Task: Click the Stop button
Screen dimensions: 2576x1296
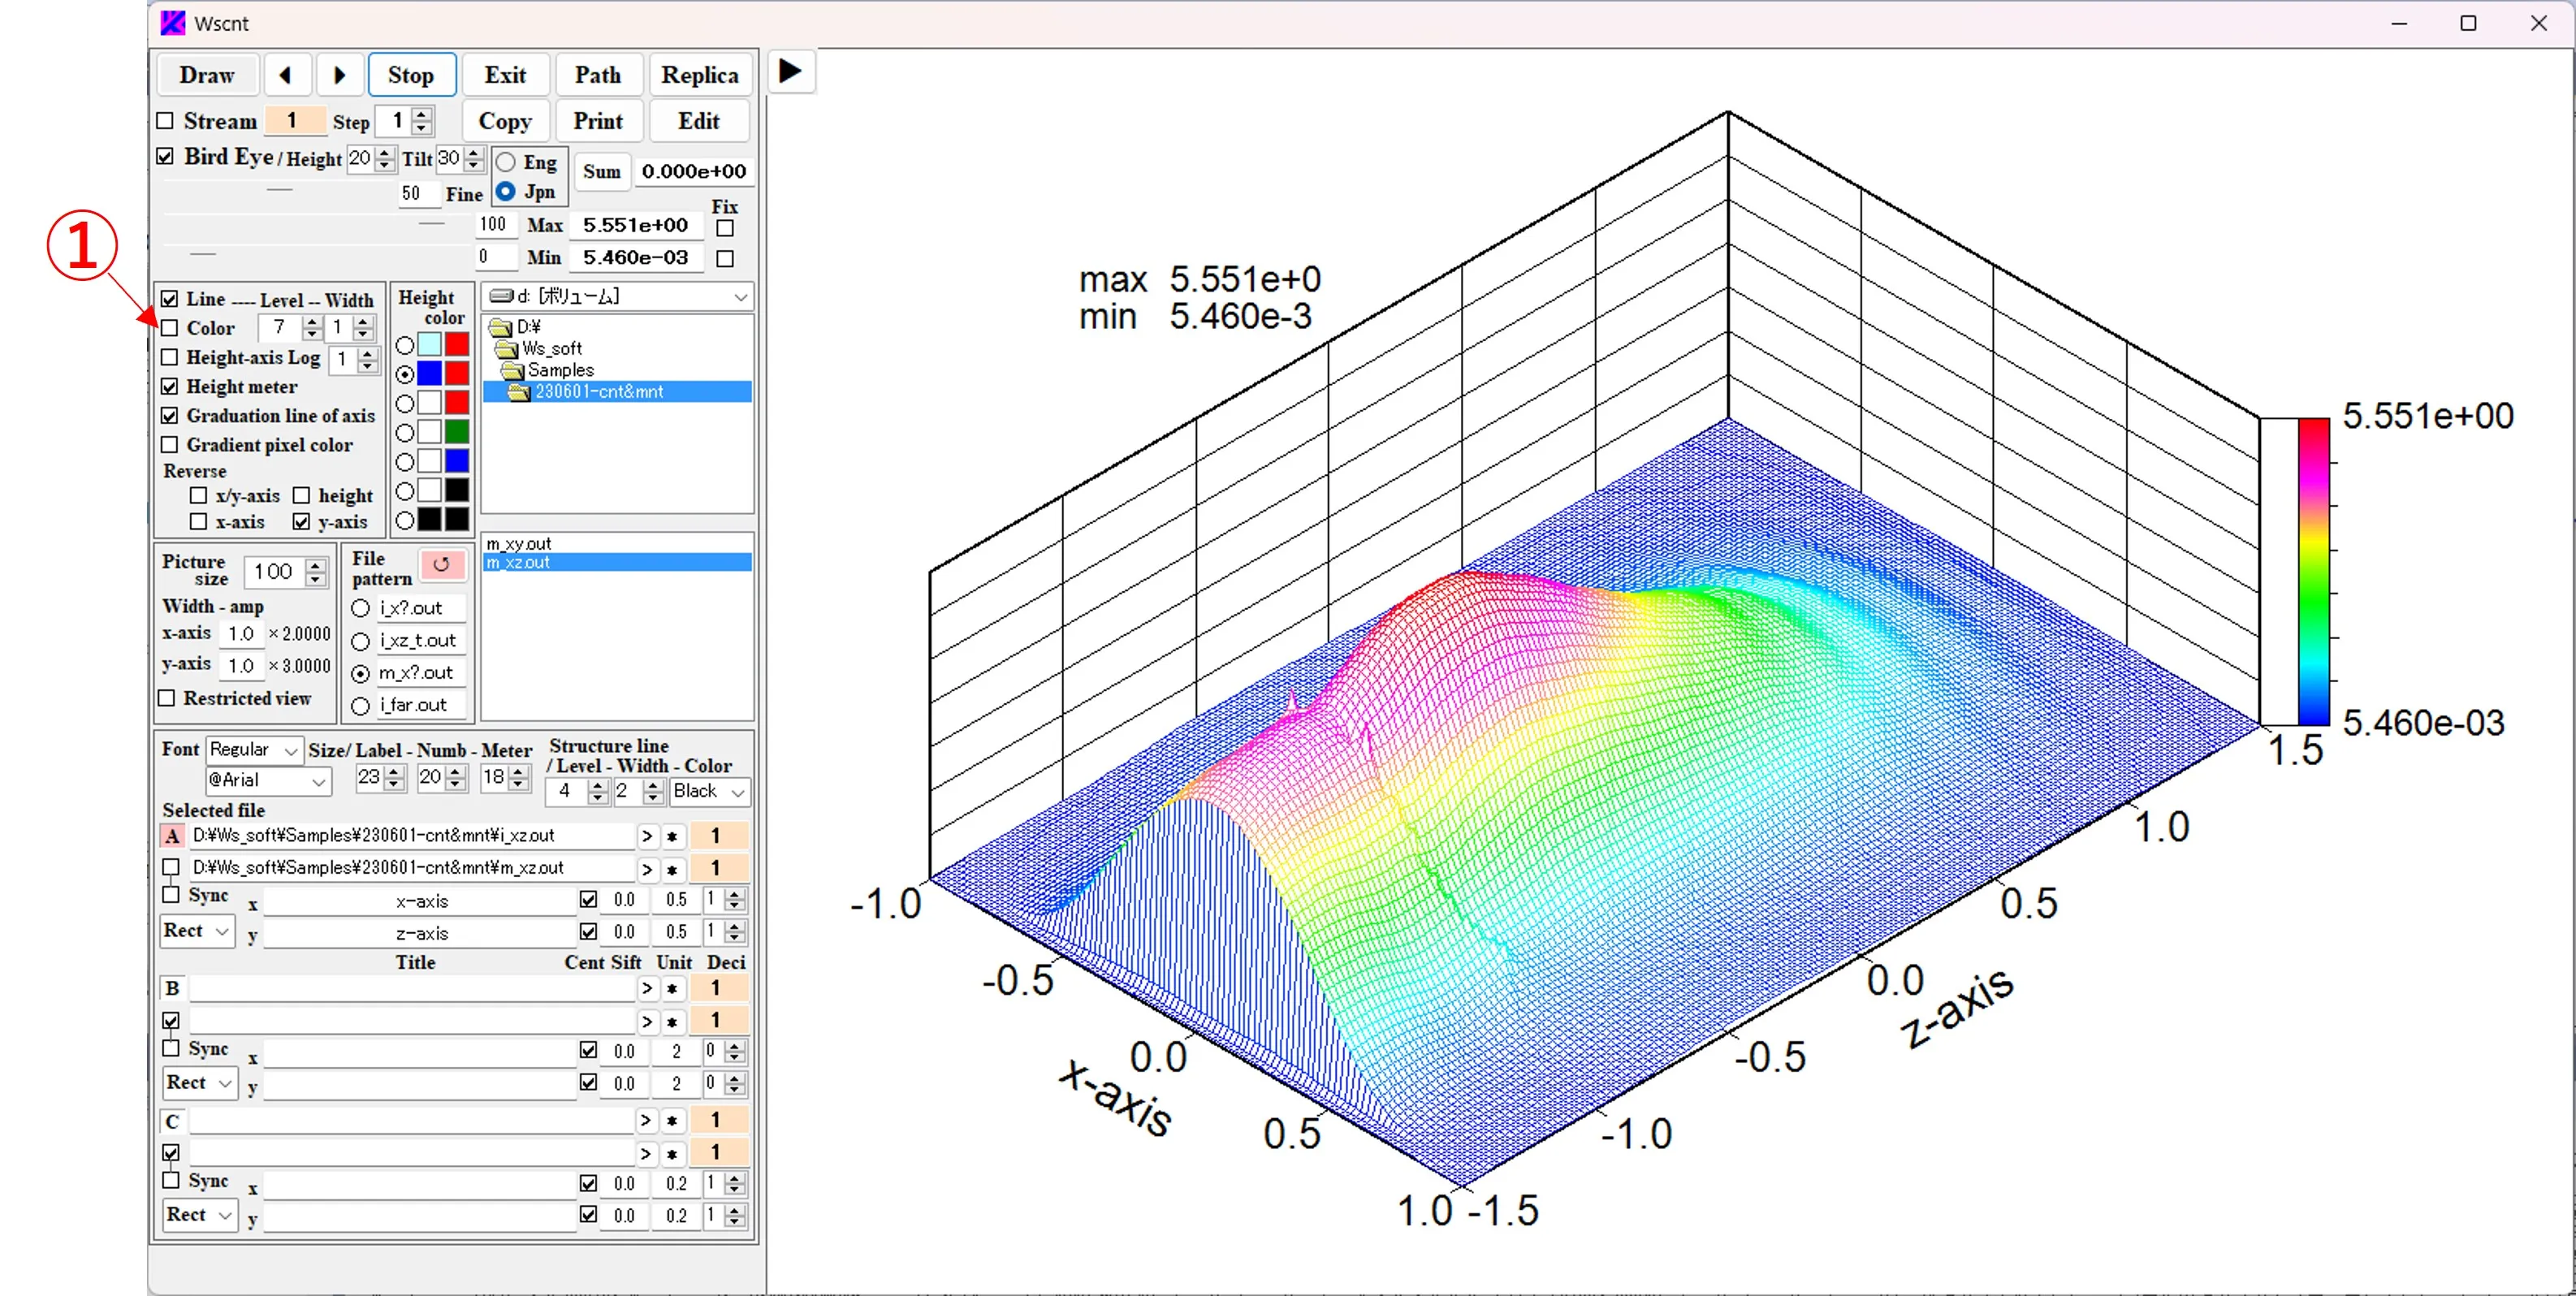Action: [x=411, y=75]
